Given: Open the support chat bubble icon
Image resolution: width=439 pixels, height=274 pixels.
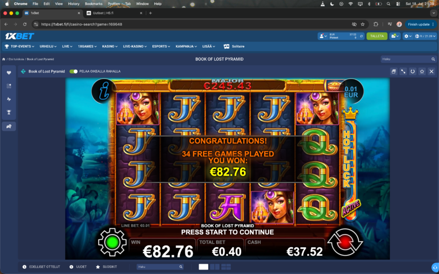Looking at the screenshot, I should (435, 268).
